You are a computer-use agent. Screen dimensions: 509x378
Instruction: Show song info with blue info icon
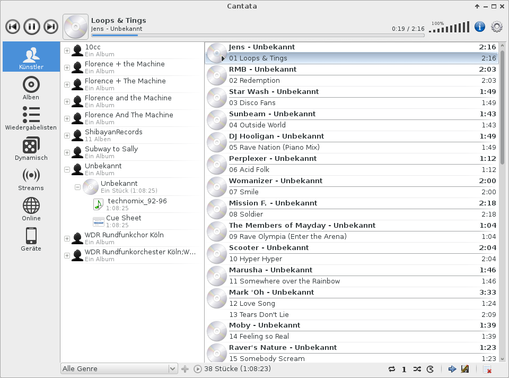(x=479, y=26)
